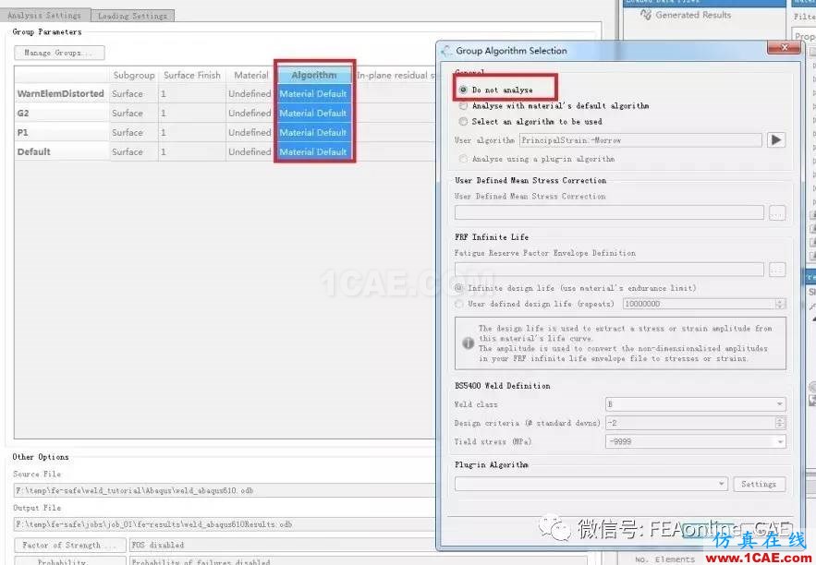Select User defined design life (repeats) option
Screen dimensions: 816x565
tap(458, 304)
